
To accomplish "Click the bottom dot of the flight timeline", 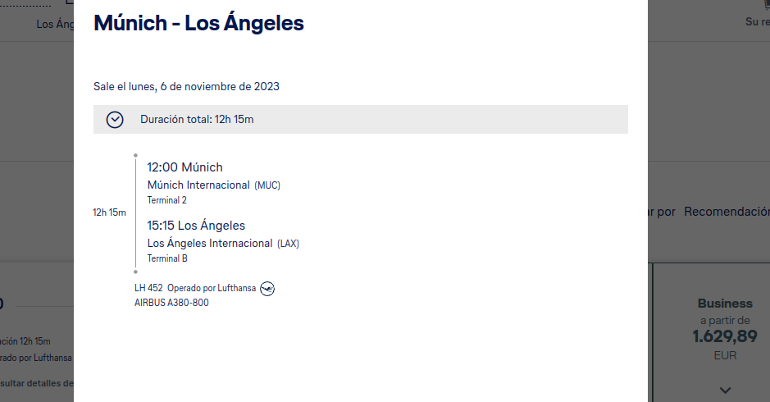I will [x=135, y=272].
